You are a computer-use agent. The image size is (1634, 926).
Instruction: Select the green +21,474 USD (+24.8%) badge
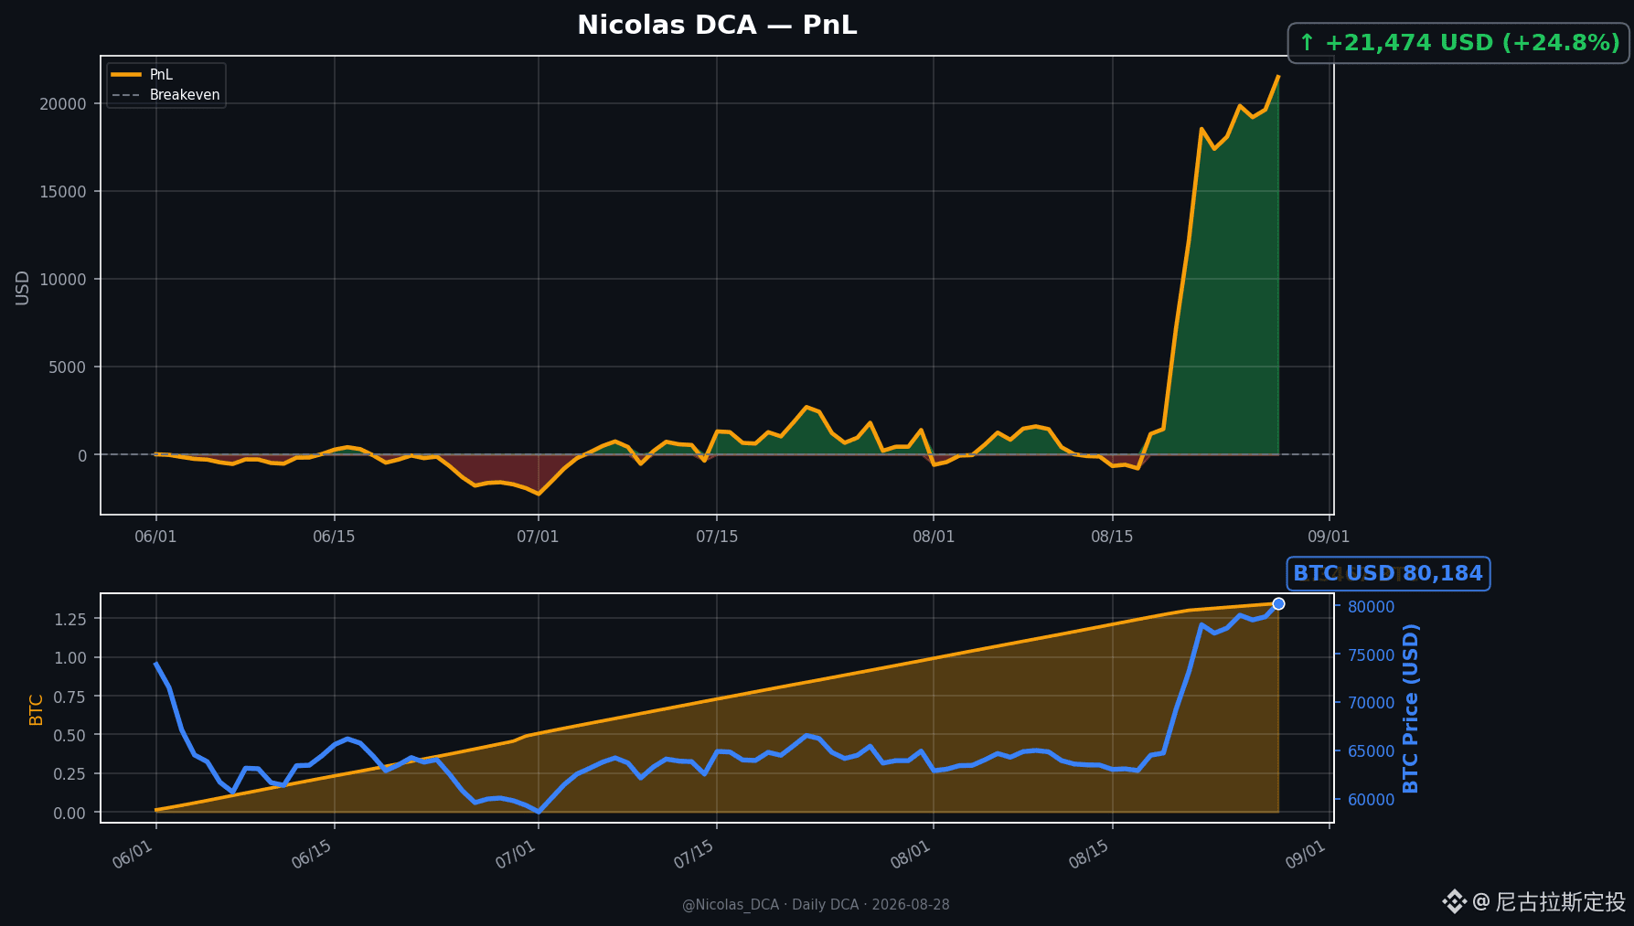[1458, 43]
